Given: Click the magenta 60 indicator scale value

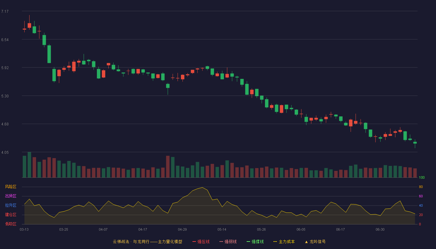Looking at the screenshot, I should coord(421,196).
